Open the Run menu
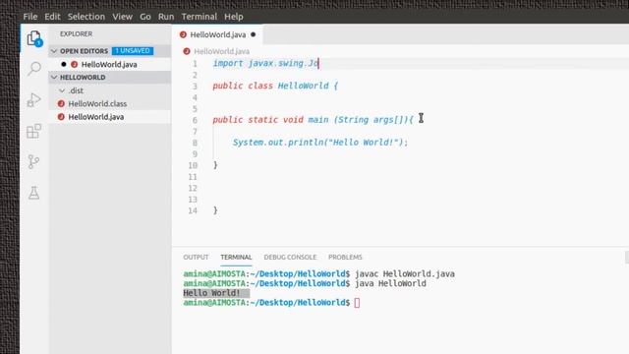Image resolution: width=629 pixels, height=354 pixels. pos(166,17)
